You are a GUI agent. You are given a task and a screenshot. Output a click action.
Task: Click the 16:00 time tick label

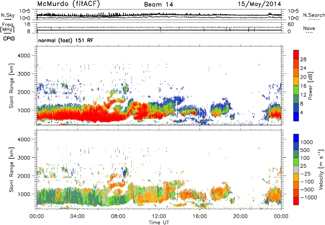(x=199, y=216)
